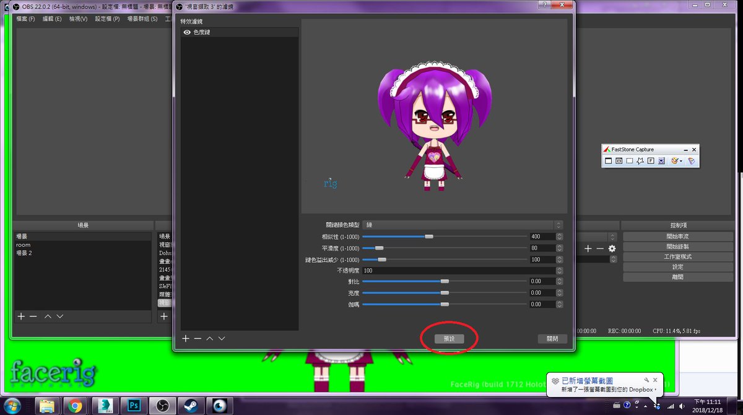The image size is (743, 415).
Task: Click the 不透明度 field showing 100
Action: 458,271
